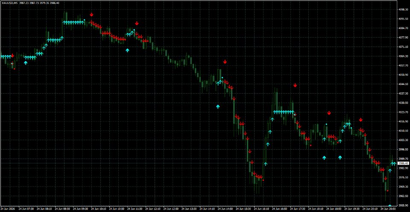Click the 24 Jun 18:10 time label
Screen dimensions: 410x212
pyautogui.click(x=316, y=209)
